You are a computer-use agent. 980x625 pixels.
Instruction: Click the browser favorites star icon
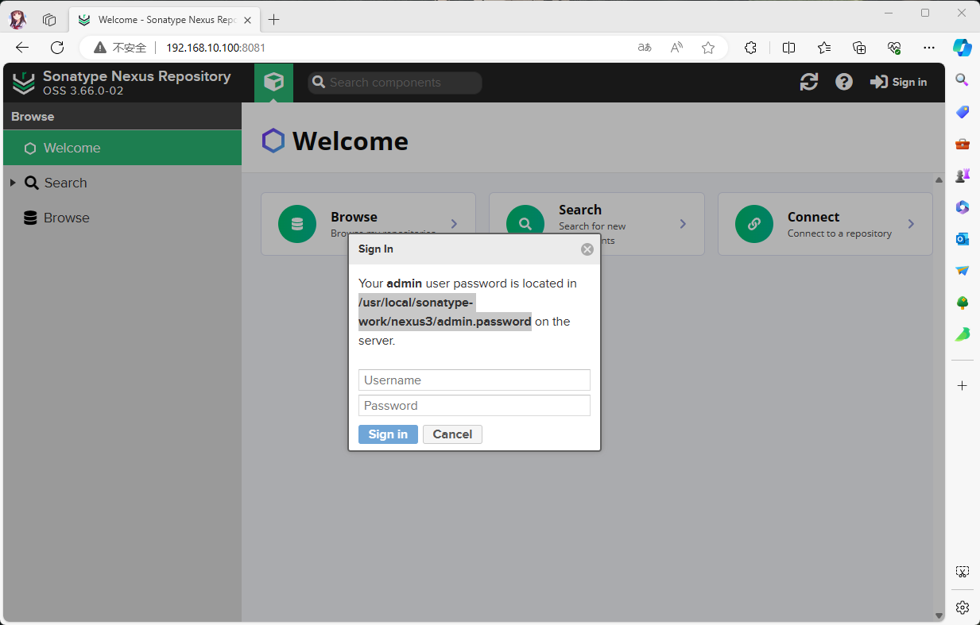coord(708,48)
